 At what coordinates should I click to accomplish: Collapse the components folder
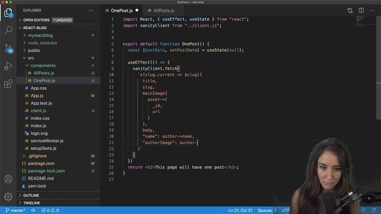pyautogui.click(x=58, y=65)
